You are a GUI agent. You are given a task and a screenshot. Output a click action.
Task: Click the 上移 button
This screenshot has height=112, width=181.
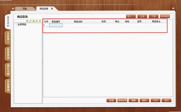[x=142, y=16]
